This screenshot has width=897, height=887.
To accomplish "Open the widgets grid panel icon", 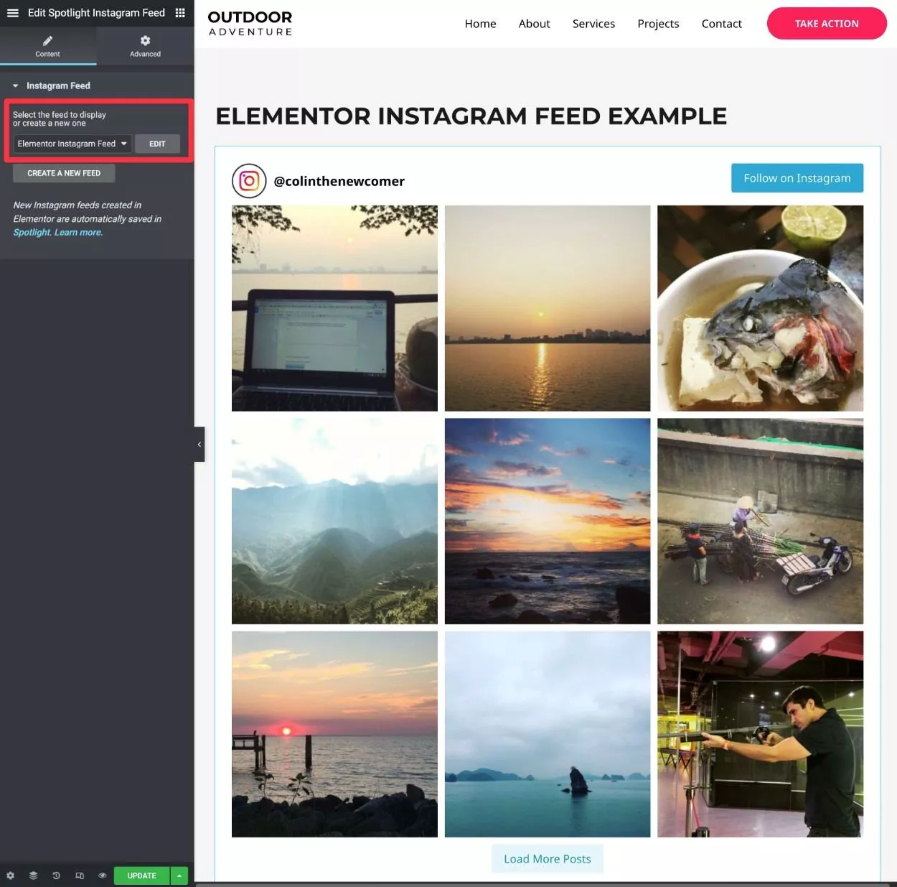I will (180, 13).
